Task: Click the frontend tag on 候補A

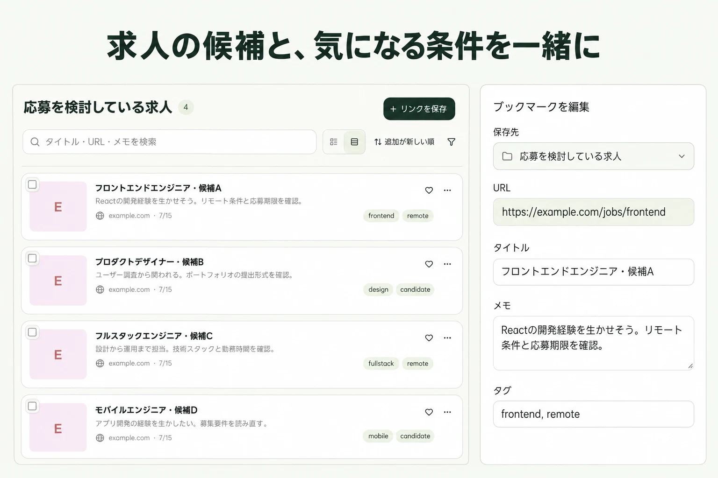Action: point(381,216)
